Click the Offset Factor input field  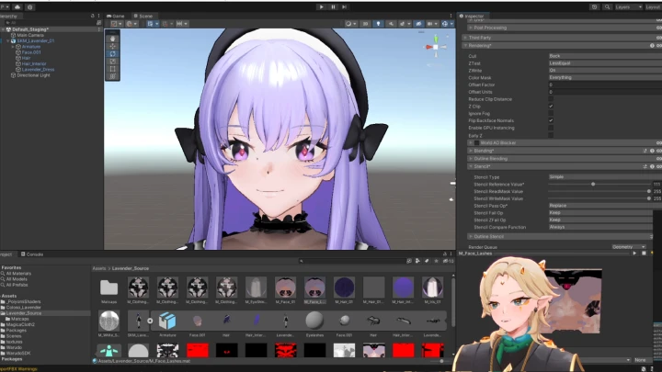click(605, 85)
